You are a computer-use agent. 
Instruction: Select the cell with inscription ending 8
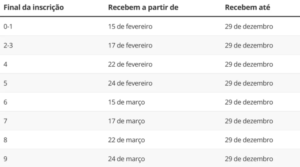point(5,140)
